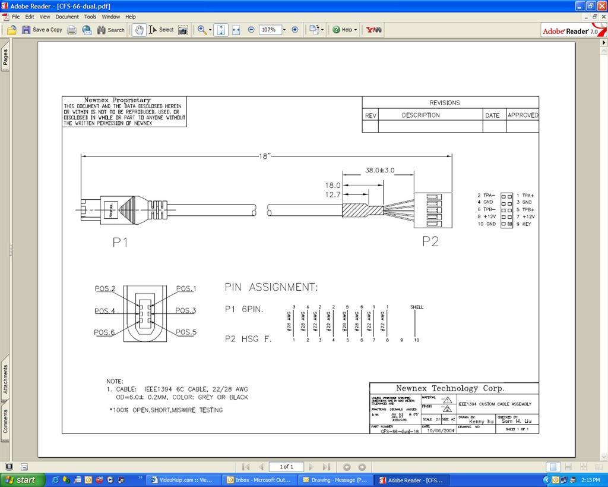The width and height of the screenshot is (608, 487).
Task: Click the 2:13 PM system clock
Action: click(591, 480)
